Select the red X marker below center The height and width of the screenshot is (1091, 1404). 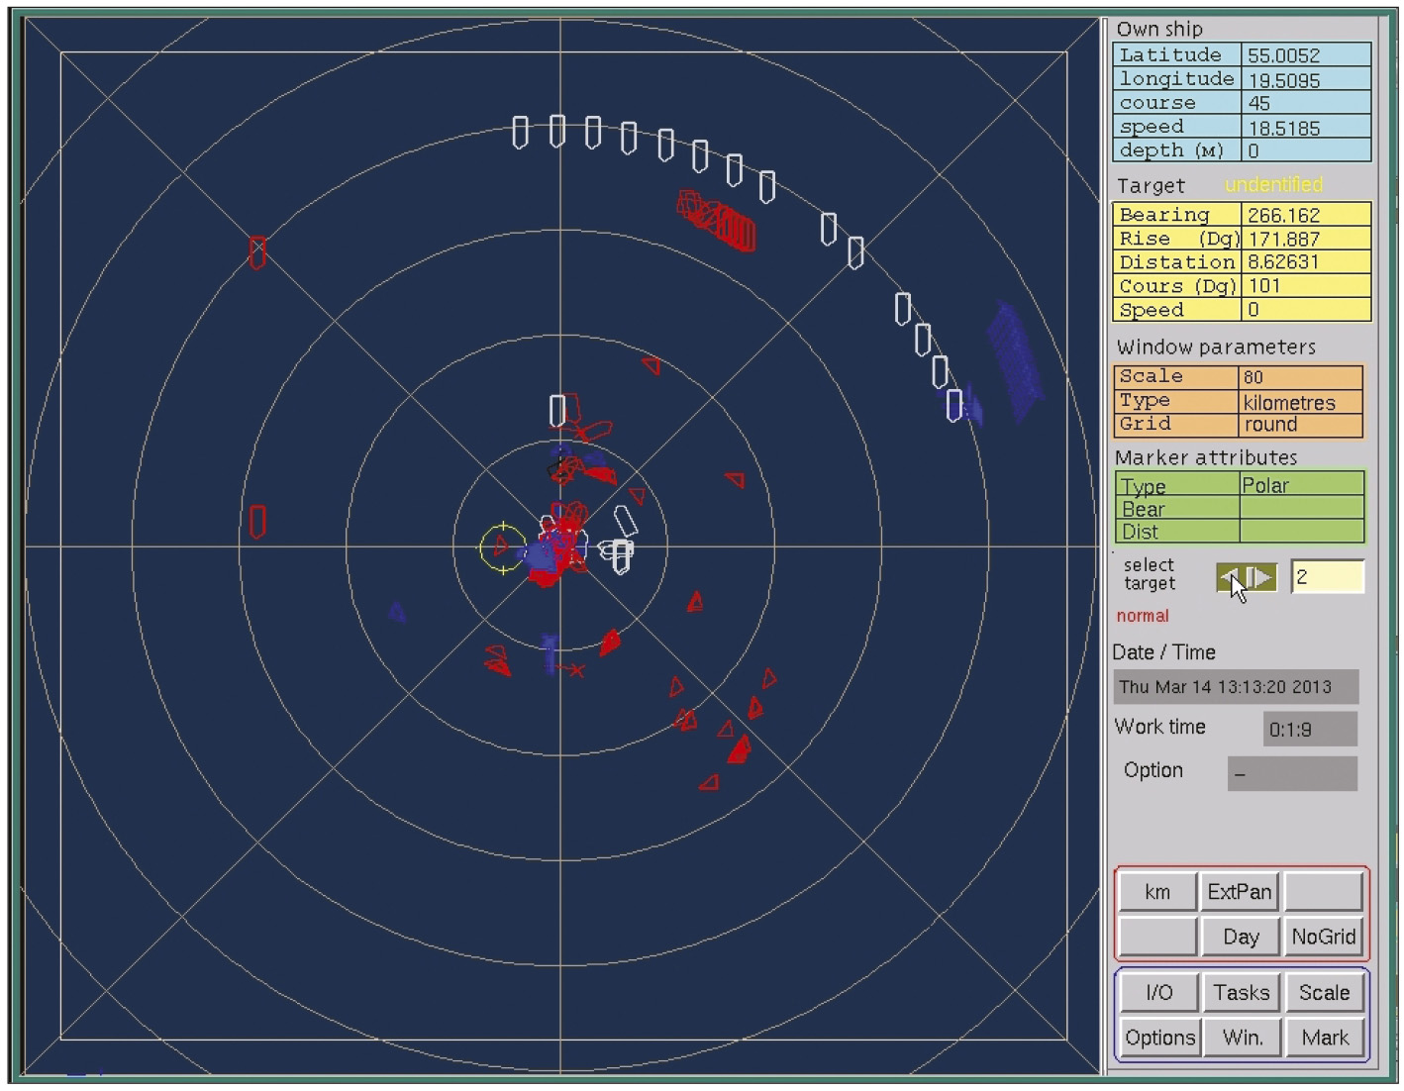[x=576, y=671]
